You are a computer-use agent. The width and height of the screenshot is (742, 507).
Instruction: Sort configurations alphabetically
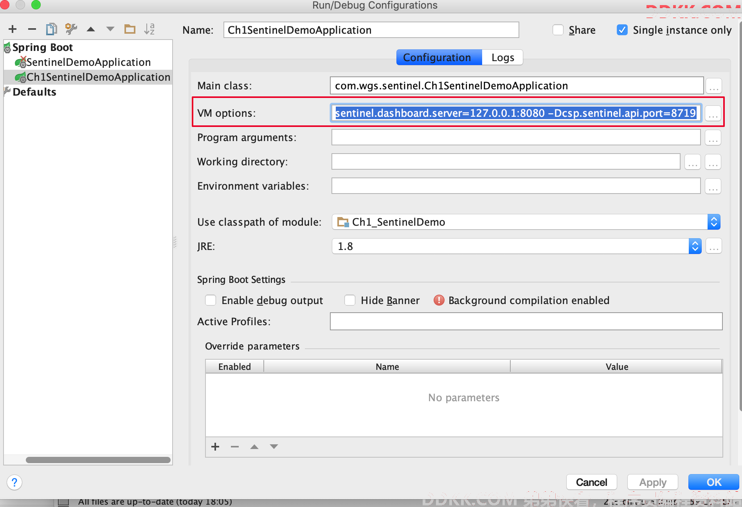click(x=149, y=29)
